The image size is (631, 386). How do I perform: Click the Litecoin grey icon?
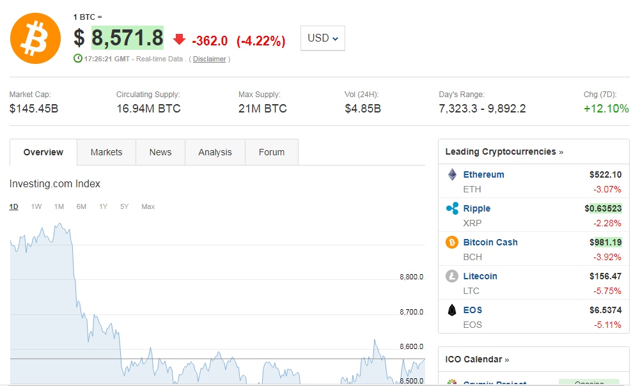(452, 276)
